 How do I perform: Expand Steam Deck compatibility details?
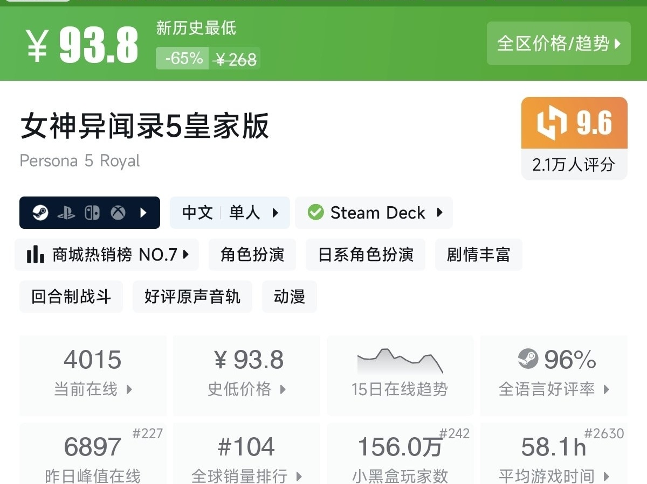click(x=439, y=213)
